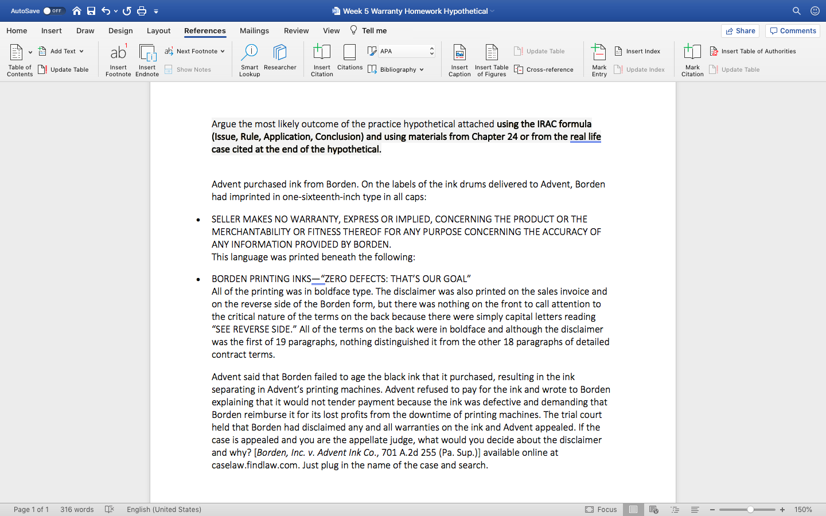Viewport: 826px width, 516px height.
Task: Switch to Print Layout view in status bar
Action: pos(633,509)
